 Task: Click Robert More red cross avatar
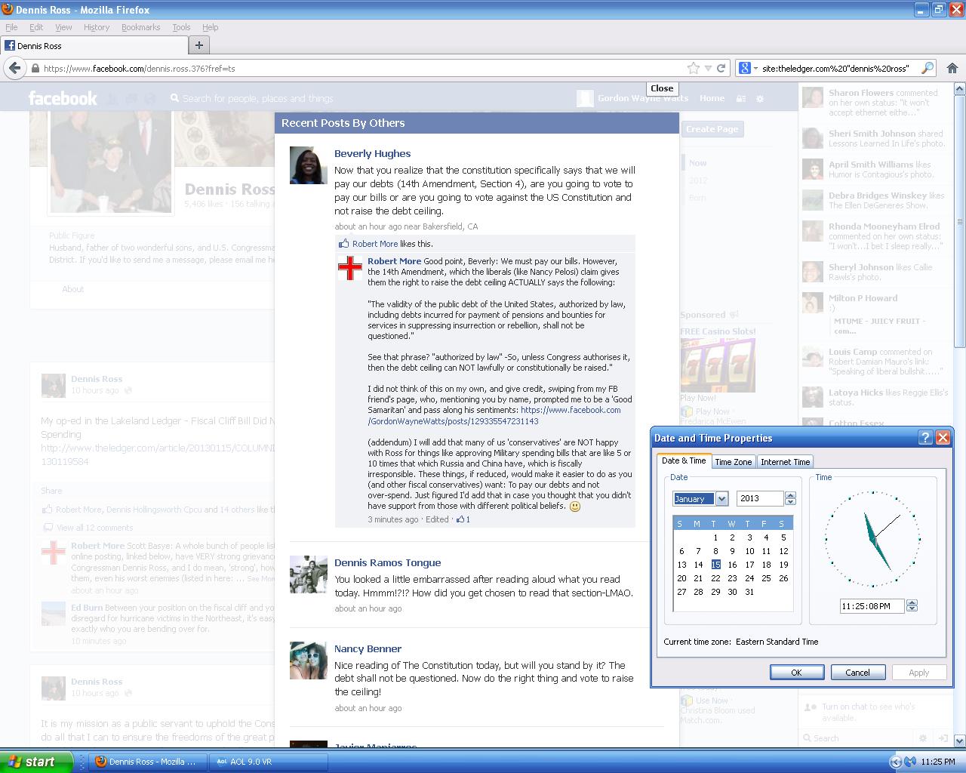click(350, 268)
